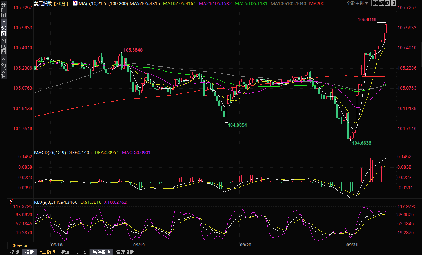
Task: Switch to the 指标 bottom tab
Action: [15, 252]
